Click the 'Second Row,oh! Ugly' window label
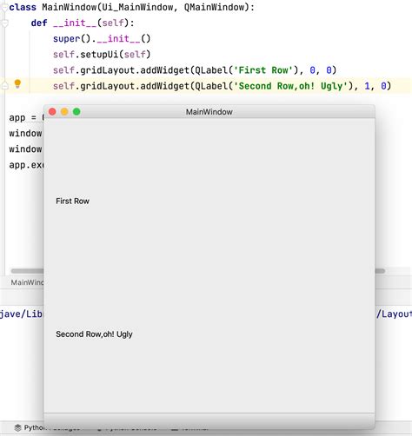The image size is (412, 436). pos(94,334)
